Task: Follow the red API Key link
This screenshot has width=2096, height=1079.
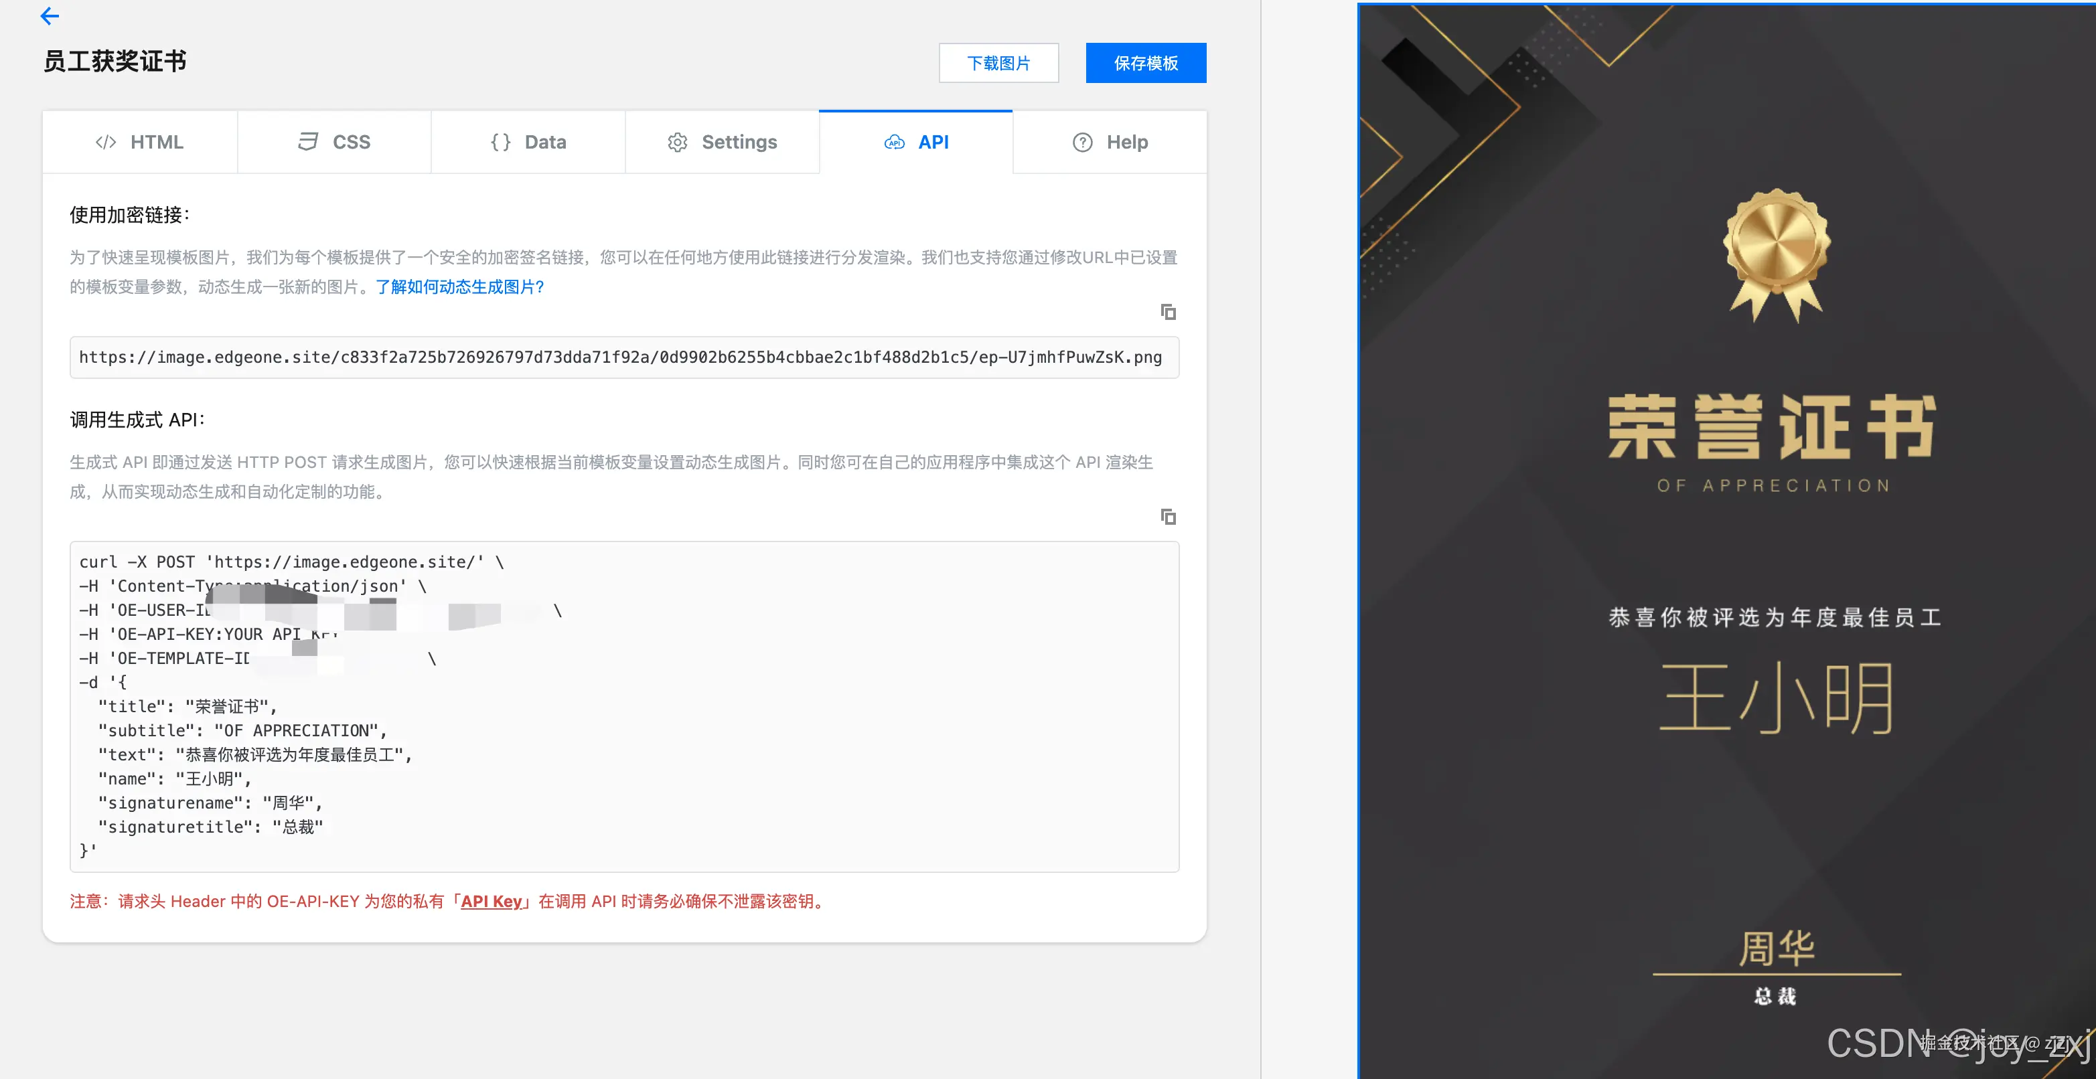Action: point(491,902)
